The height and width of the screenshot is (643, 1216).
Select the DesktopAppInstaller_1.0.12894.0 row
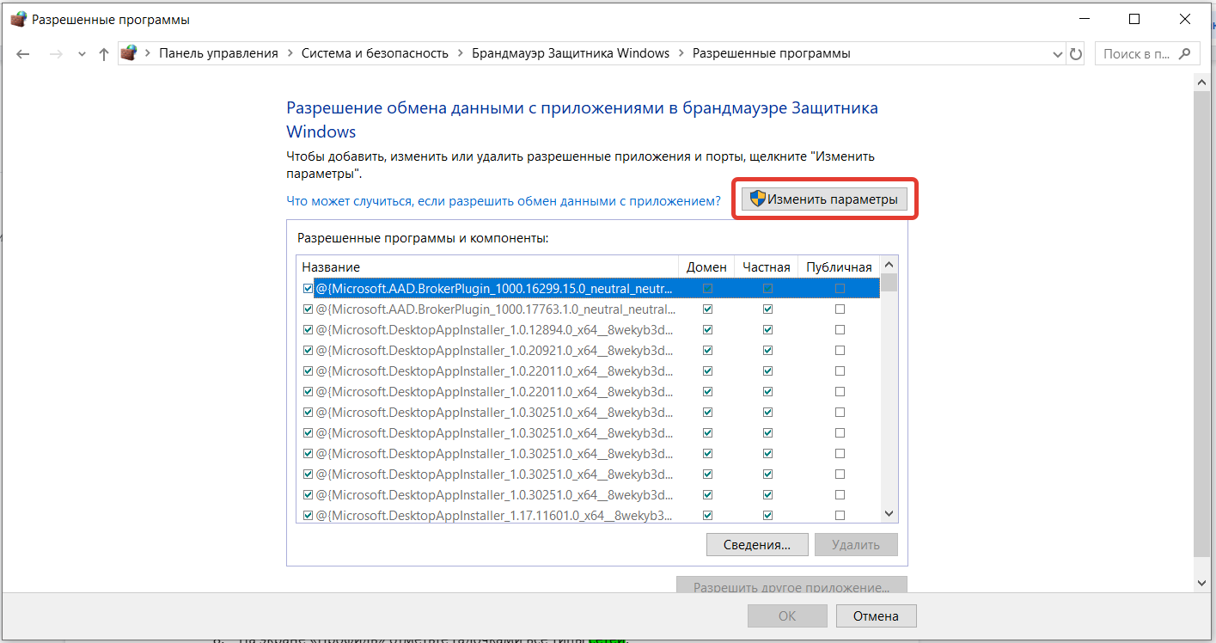click(589, 330)
